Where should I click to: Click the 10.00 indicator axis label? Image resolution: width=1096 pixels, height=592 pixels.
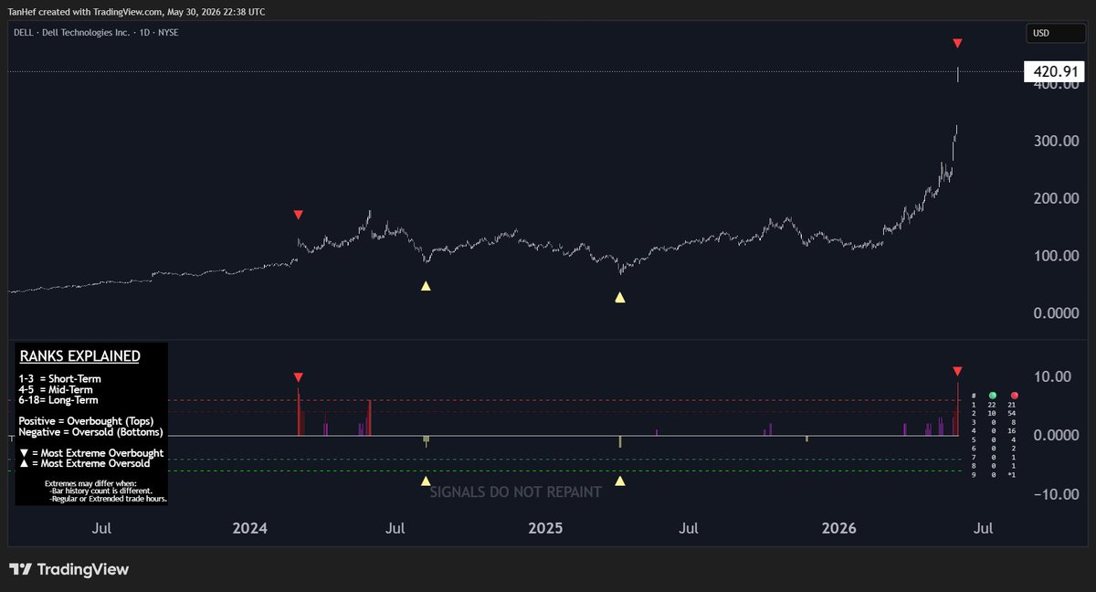point(1053,376)
